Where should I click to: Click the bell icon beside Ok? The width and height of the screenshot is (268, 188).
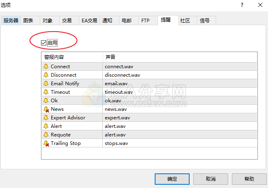[46, 100]
